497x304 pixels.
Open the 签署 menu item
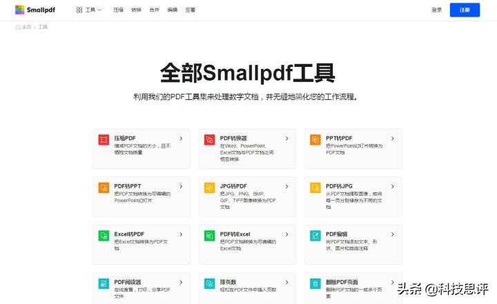(191, 10)
